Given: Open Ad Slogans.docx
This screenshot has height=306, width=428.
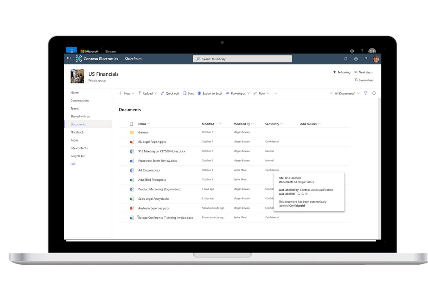Looking at the screenshot, I should [149, 170].
